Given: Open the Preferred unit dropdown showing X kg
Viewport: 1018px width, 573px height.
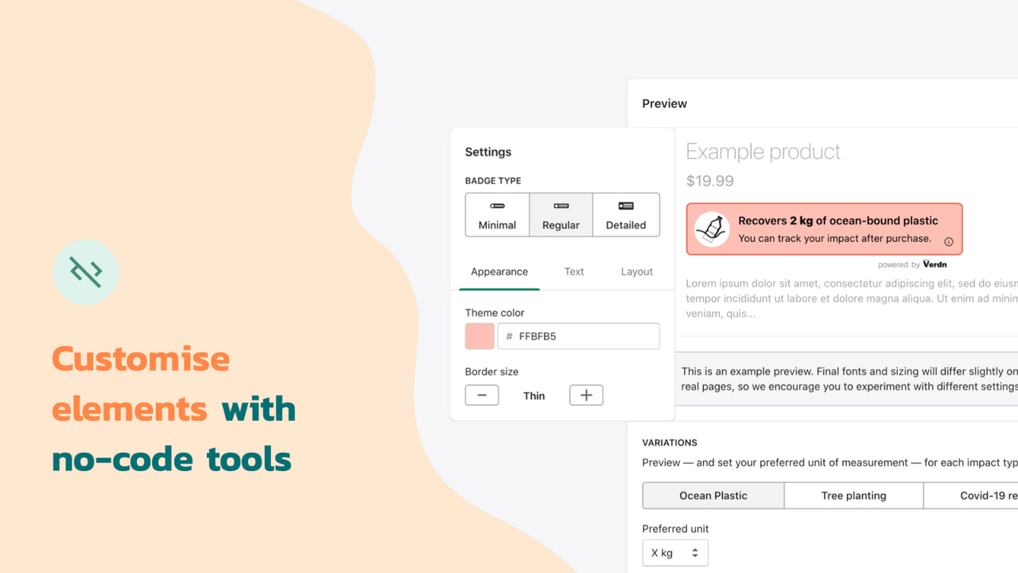Looking at the screenshot, I should pyautogui.click(x=675, y=552).
